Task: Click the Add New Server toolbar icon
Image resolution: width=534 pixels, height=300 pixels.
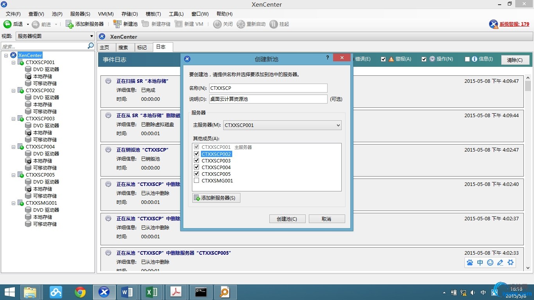Action: coord(69,24)
